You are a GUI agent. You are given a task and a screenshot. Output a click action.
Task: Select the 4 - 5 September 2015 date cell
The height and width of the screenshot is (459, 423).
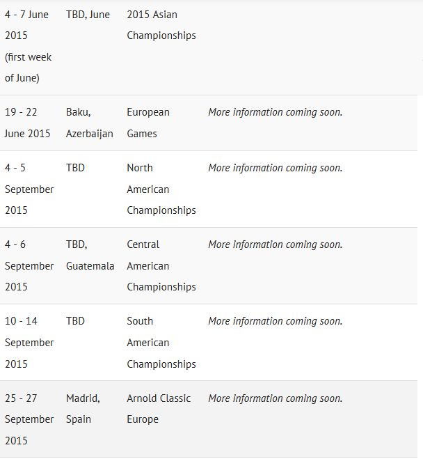(x=29, y=189)
